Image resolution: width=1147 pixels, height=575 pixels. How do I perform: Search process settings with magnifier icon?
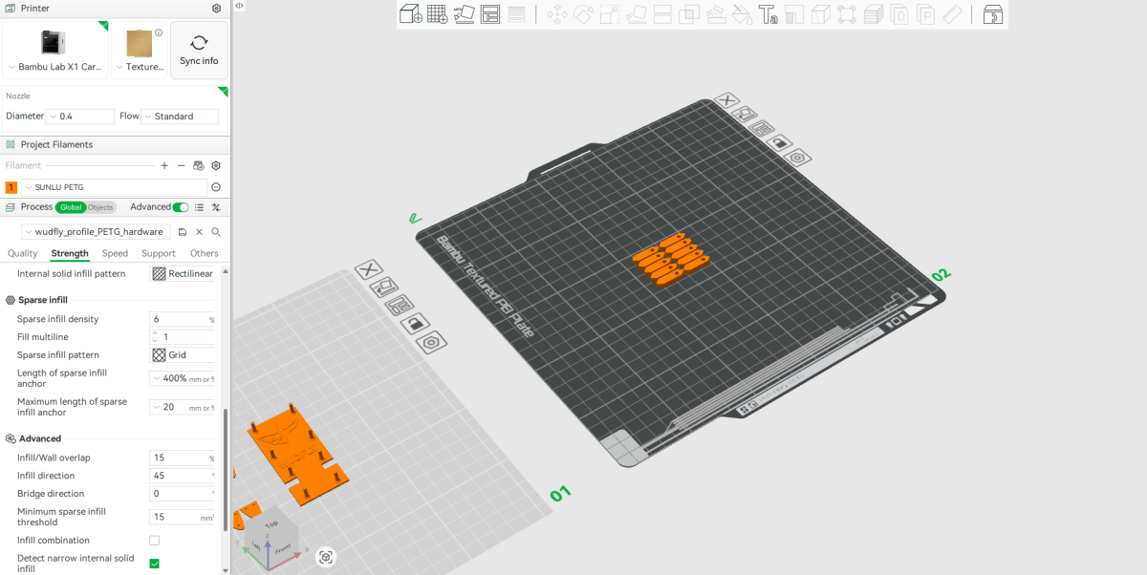point(216,232)
